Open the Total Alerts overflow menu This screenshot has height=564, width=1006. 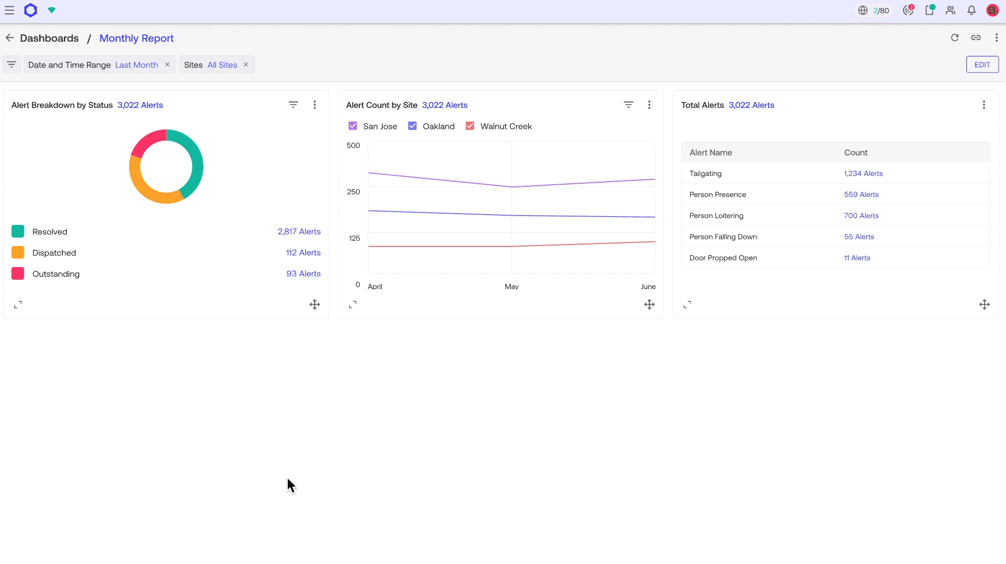(984, 104)
